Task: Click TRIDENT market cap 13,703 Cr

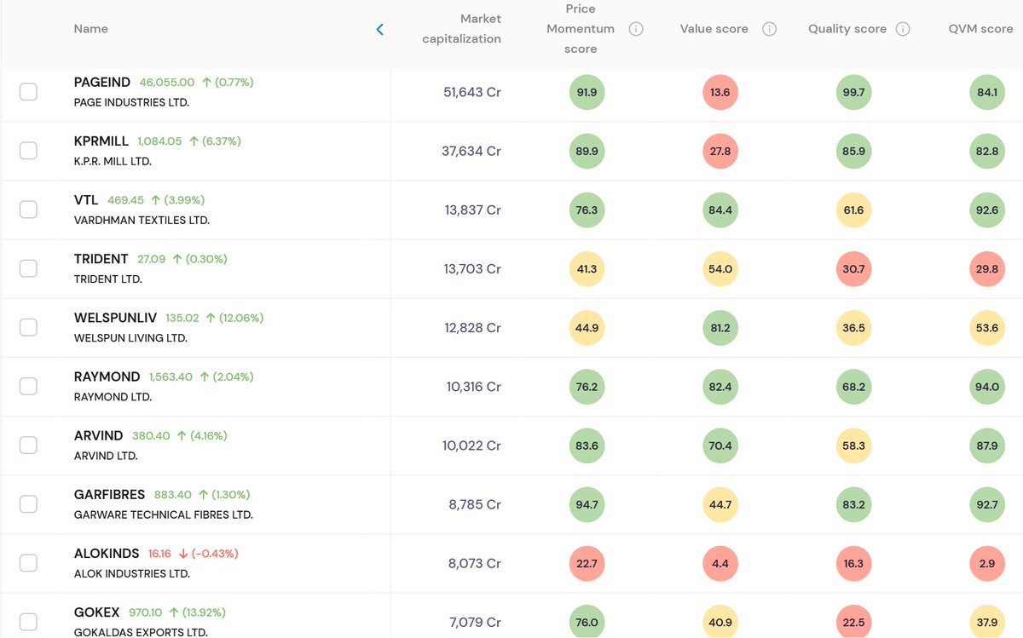Action: pos(472,268)
